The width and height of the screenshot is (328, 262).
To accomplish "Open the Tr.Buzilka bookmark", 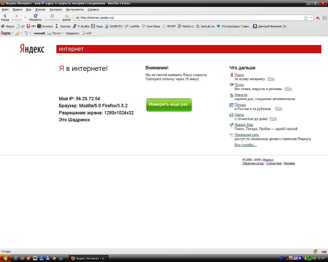I will [81, 26].
